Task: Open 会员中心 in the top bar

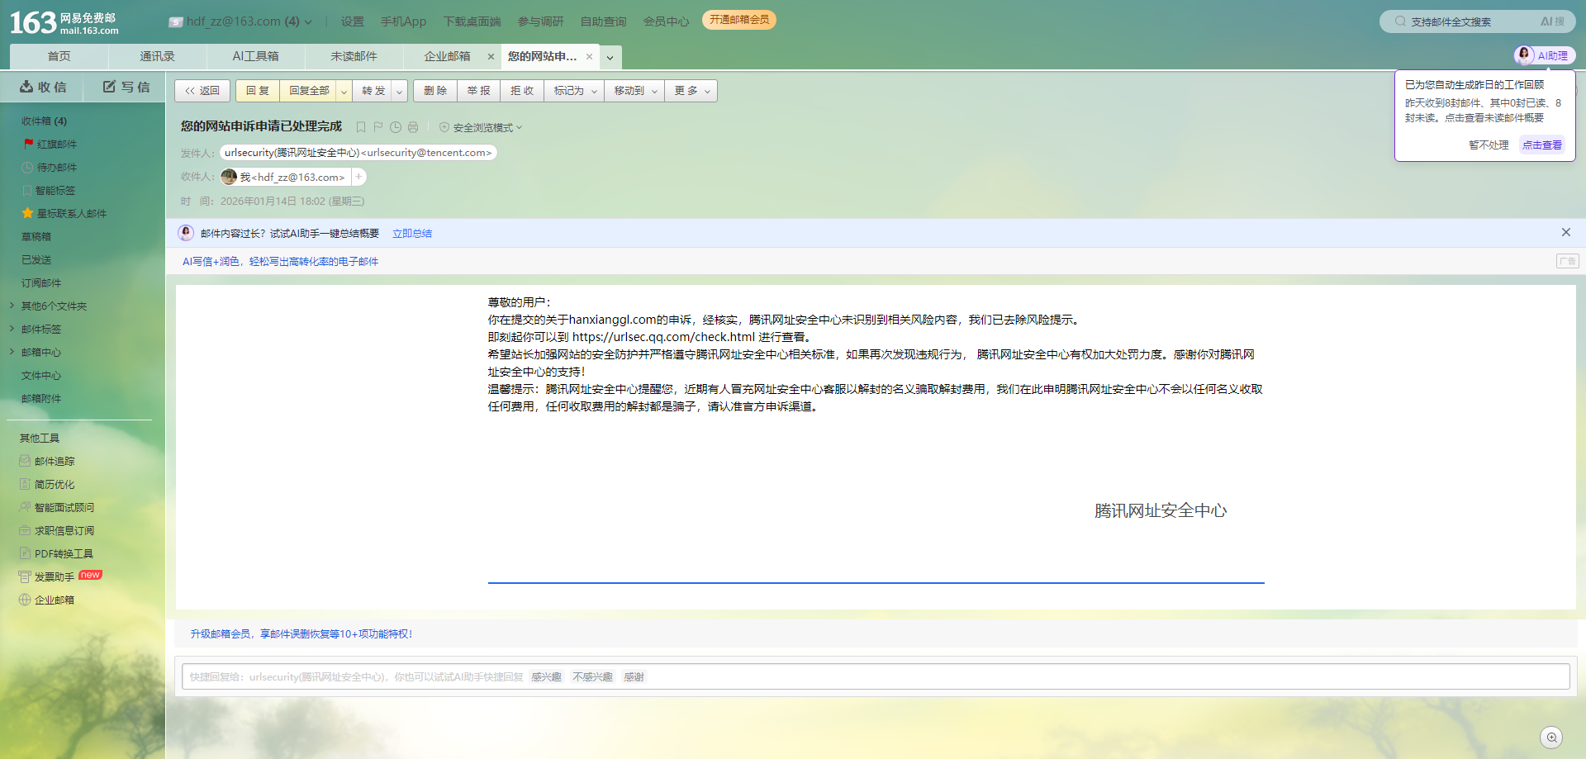Action: point(666,21)
